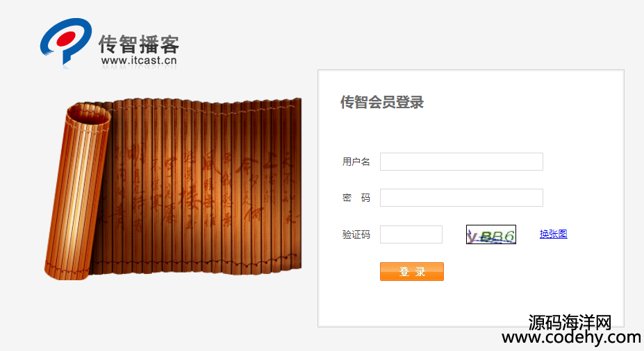This screenshot has height=351, width=644.
Task: Click the 传智会员登录 heading
Action: coord(382,102)
